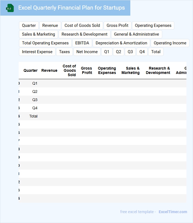Select the Q3 tag button

pos(130,52)
